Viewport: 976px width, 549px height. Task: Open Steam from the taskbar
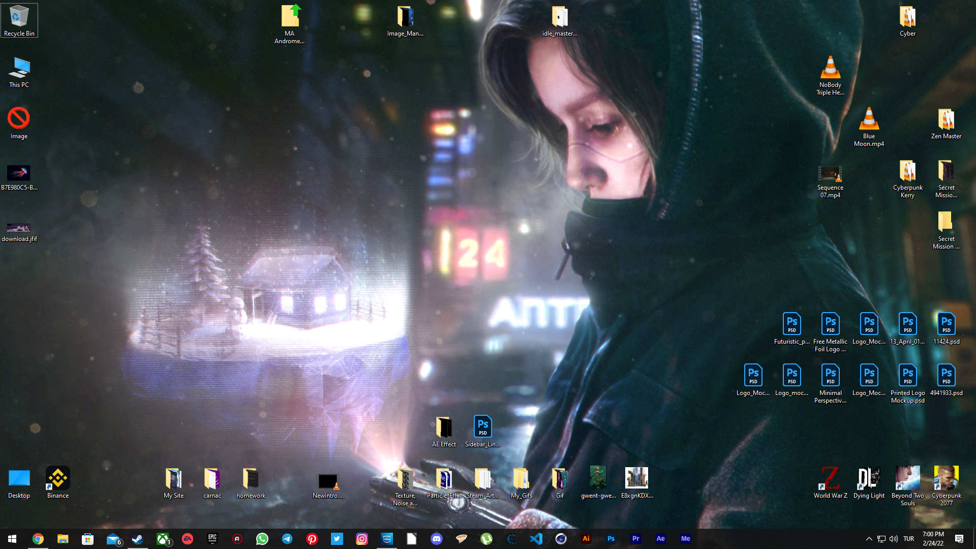pos(137,539)
